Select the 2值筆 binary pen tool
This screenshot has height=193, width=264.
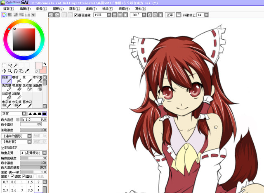pyautogui.click(x=17, y=96)
